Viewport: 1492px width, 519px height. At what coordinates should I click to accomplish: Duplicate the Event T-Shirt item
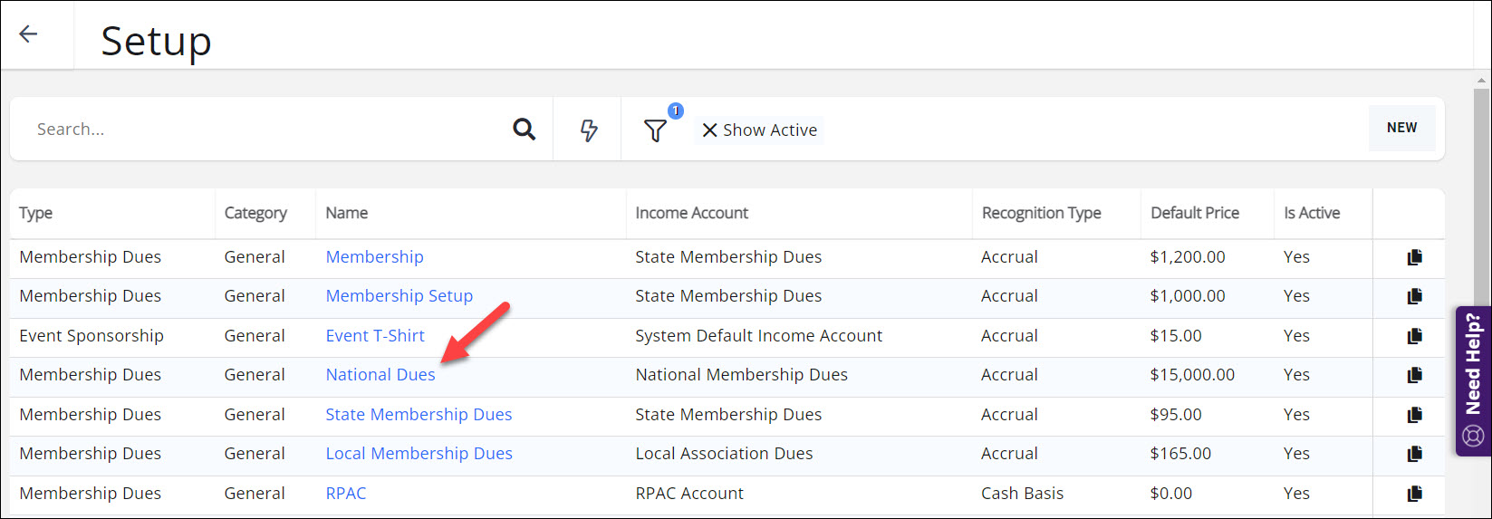(x=1414, y=336)
